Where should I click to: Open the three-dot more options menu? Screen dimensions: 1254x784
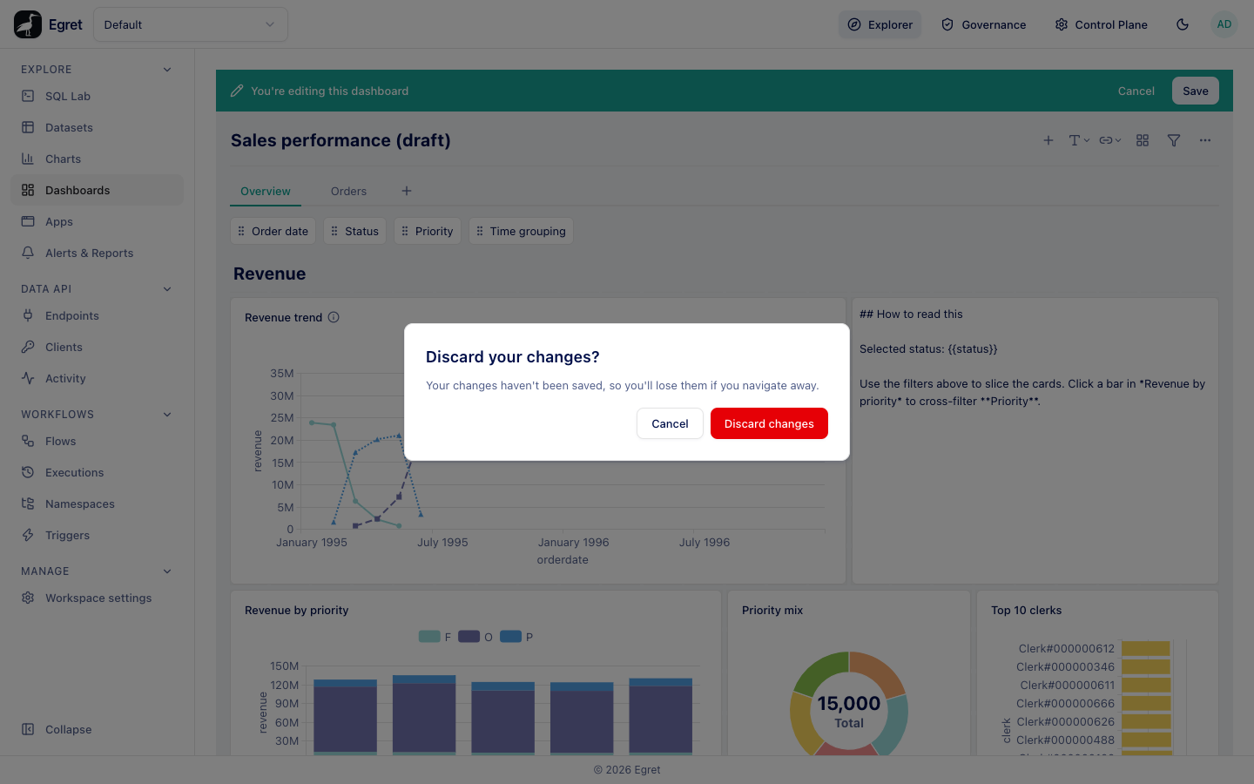[1205, 140]
